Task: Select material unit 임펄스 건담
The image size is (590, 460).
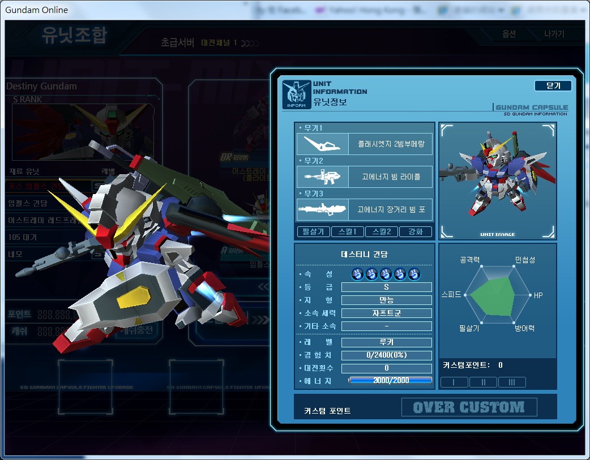Action: (28, 204)
